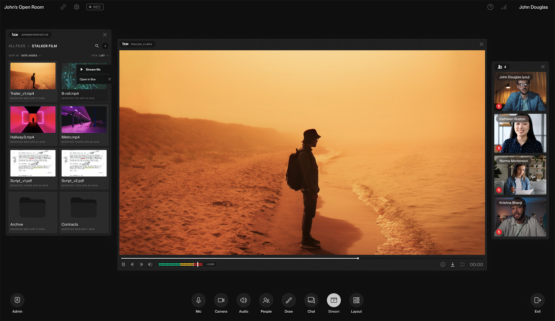
Task: Click the Stream toolbar button
Action: pos(334,300)
